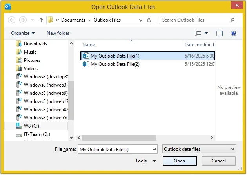Click Documents in the address path

73,20
